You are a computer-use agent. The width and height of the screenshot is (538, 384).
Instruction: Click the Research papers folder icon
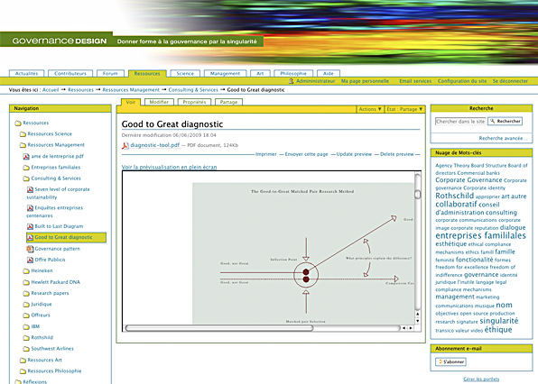(26, 293)
